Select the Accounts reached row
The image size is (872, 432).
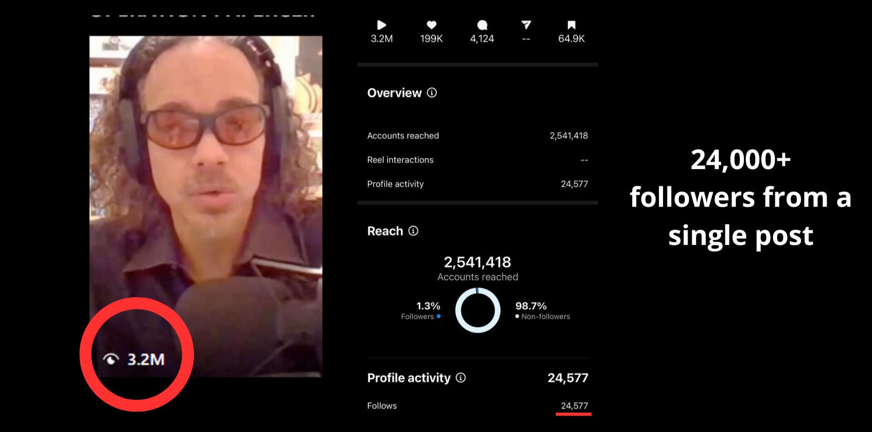pos(477,135)
